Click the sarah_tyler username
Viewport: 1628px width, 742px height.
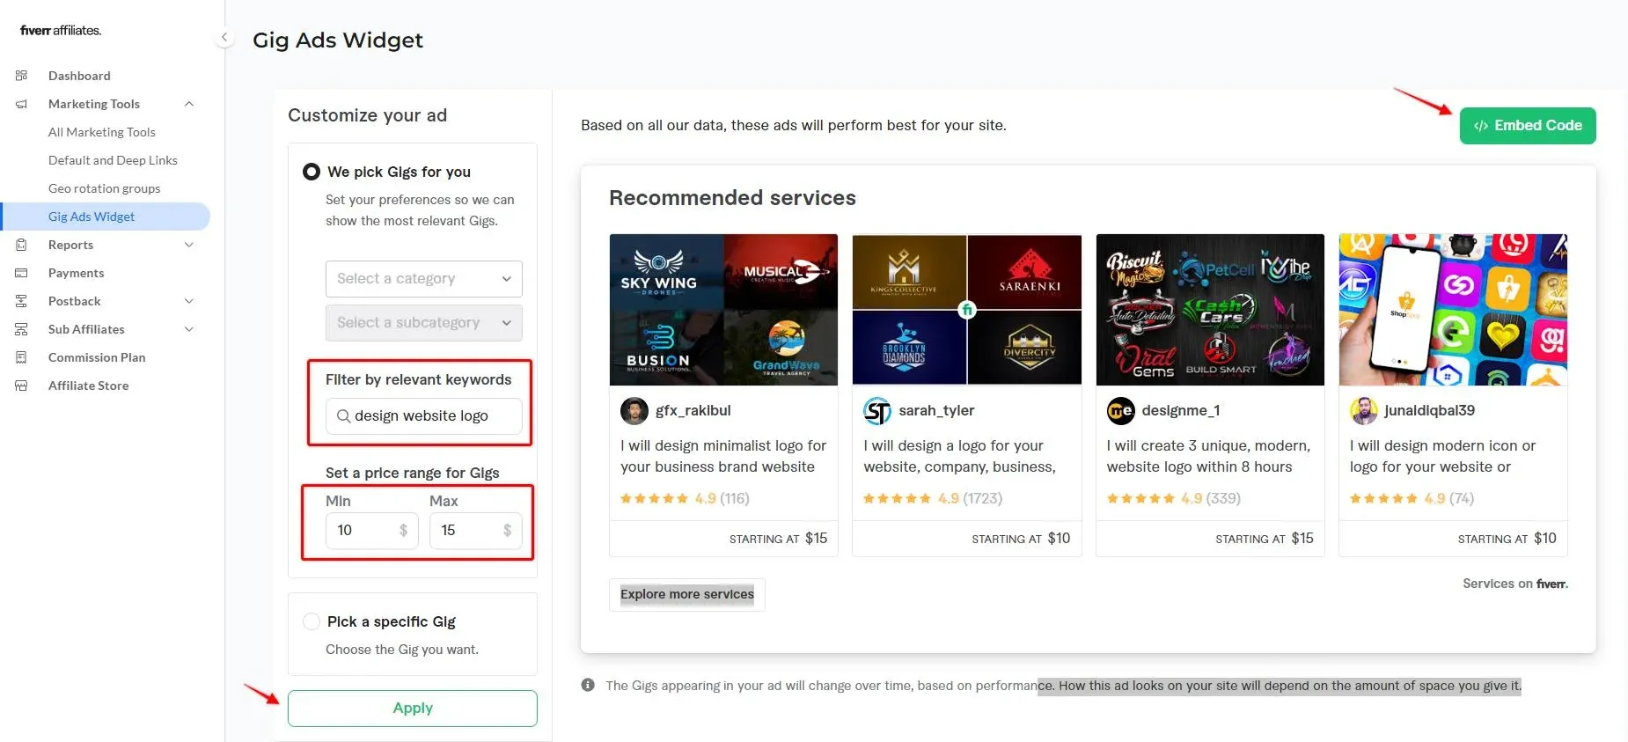(936, 410)
